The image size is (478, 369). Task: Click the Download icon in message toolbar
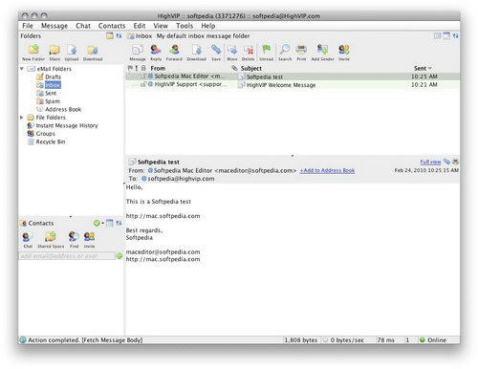click(x=197, y=50)
